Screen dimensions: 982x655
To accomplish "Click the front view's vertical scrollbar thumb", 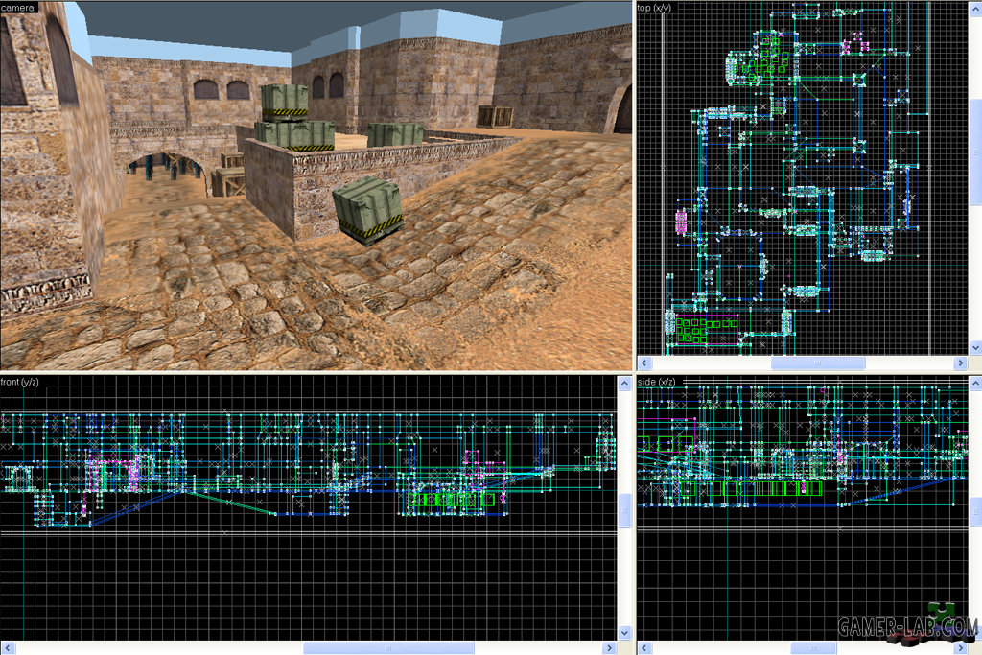I will tap(624, 510).
